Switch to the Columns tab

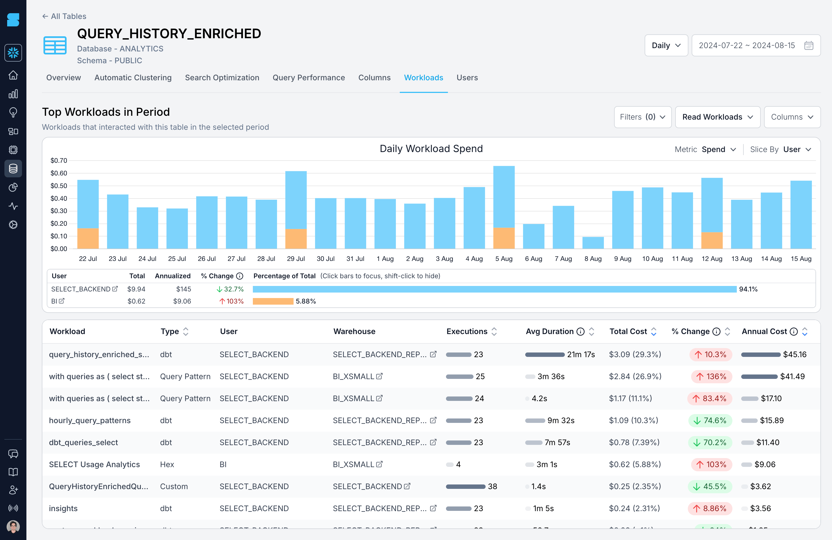pos(374,78)
